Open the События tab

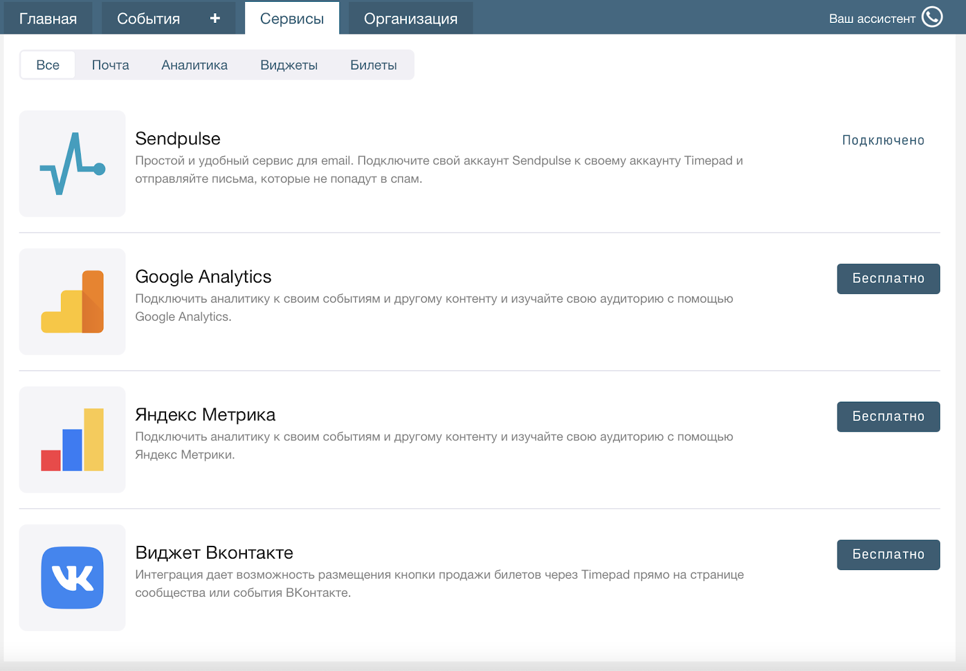pyautogui.click(x=149, y=18)
